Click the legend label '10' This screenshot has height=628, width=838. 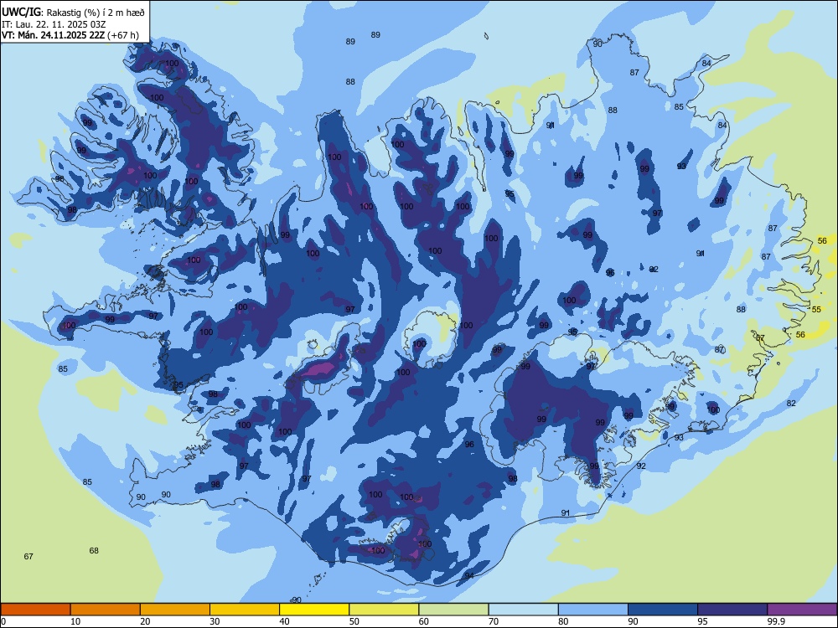coord(75,621)
